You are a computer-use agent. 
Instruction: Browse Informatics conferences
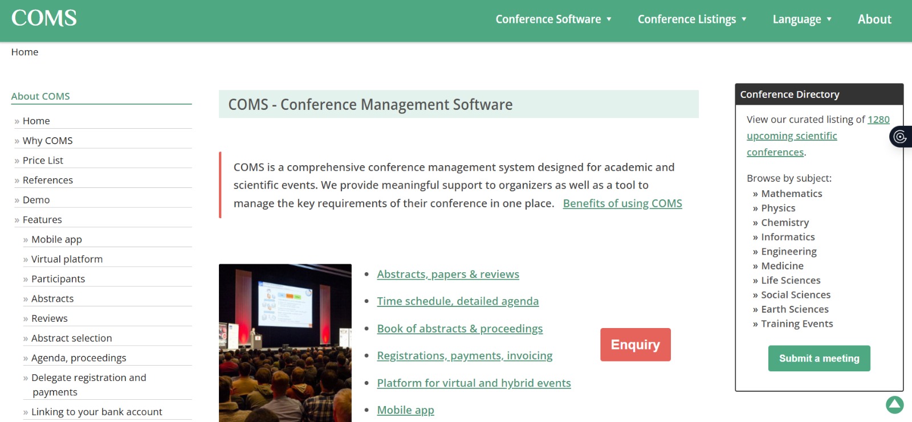tap(788, 237)
